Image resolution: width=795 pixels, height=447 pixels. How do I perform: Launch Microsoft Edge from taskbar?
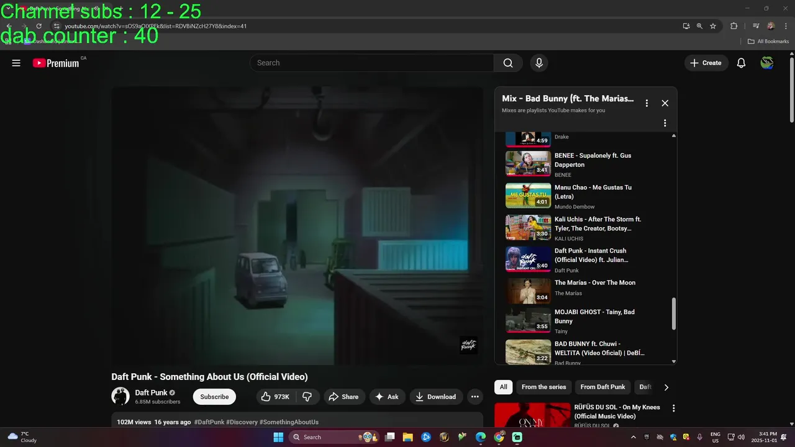481,437
